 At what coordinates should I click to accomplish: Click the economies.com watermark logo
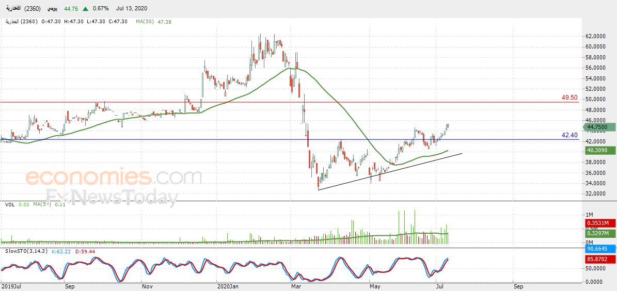point(114,177)
